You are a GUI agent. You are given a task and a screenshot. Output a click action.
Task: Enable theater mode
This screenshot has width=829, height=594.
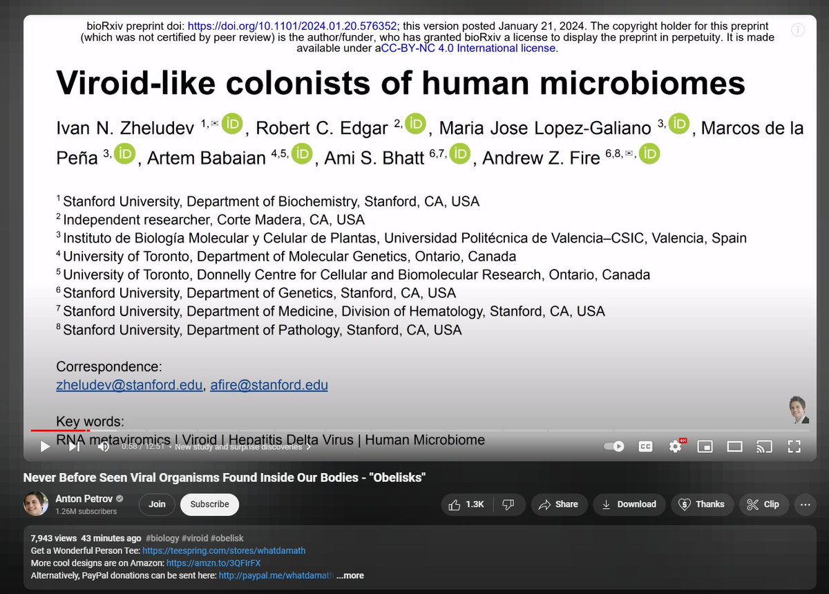(734, 447)
